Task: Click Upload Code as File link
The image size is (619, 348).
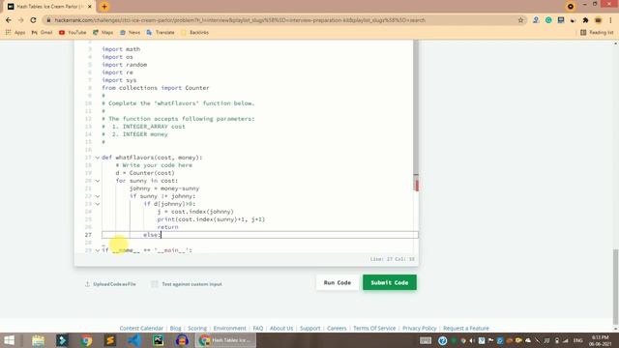Action: pos(110,284)
